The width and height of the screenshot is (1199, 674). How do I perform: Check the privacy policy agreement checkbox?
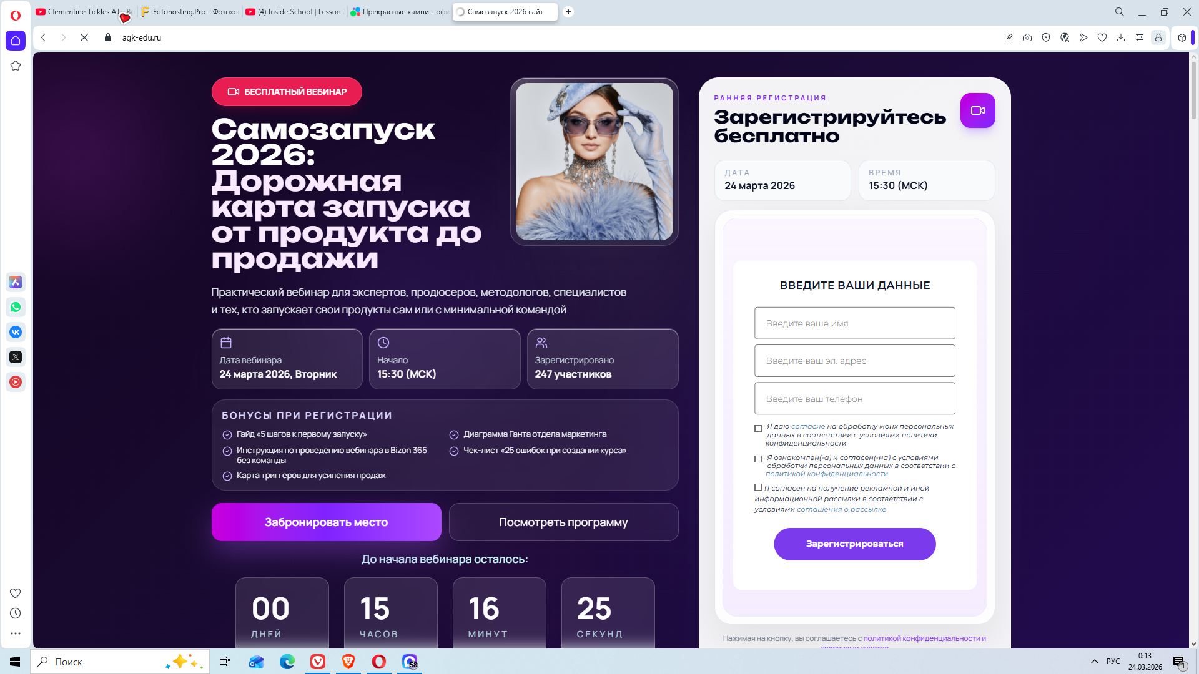pyautogui.click(x=758, y=459)
